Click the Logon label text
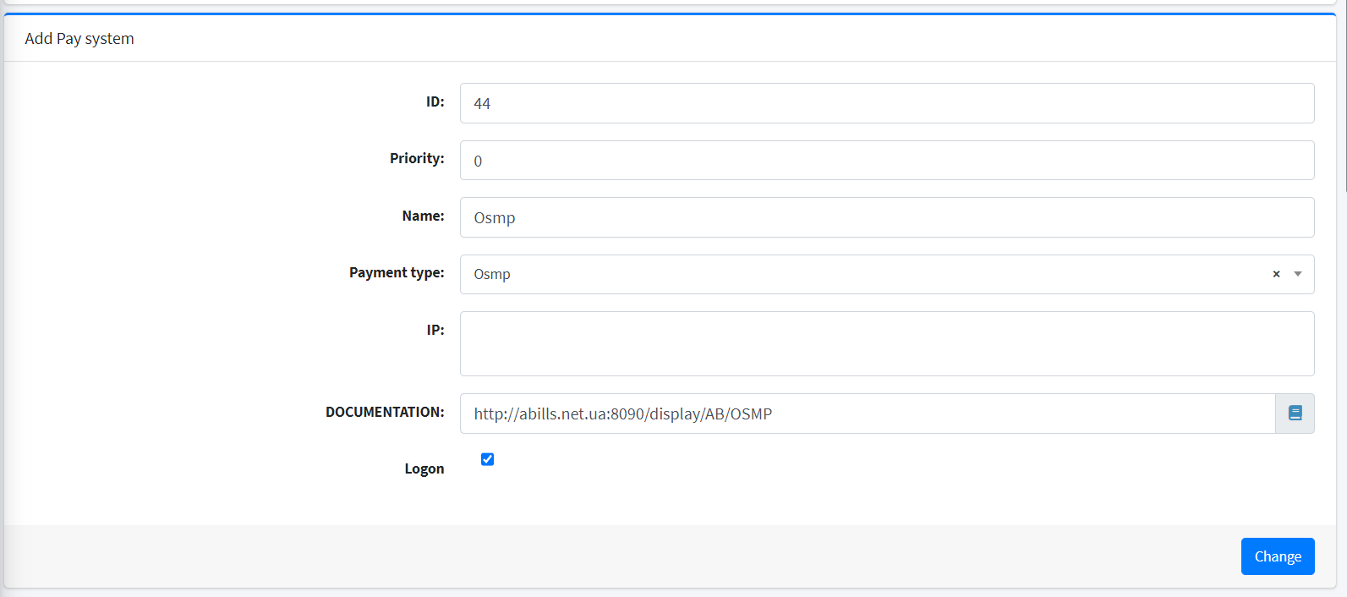Screen dimensions: 1347x597 tap(424, 468)
